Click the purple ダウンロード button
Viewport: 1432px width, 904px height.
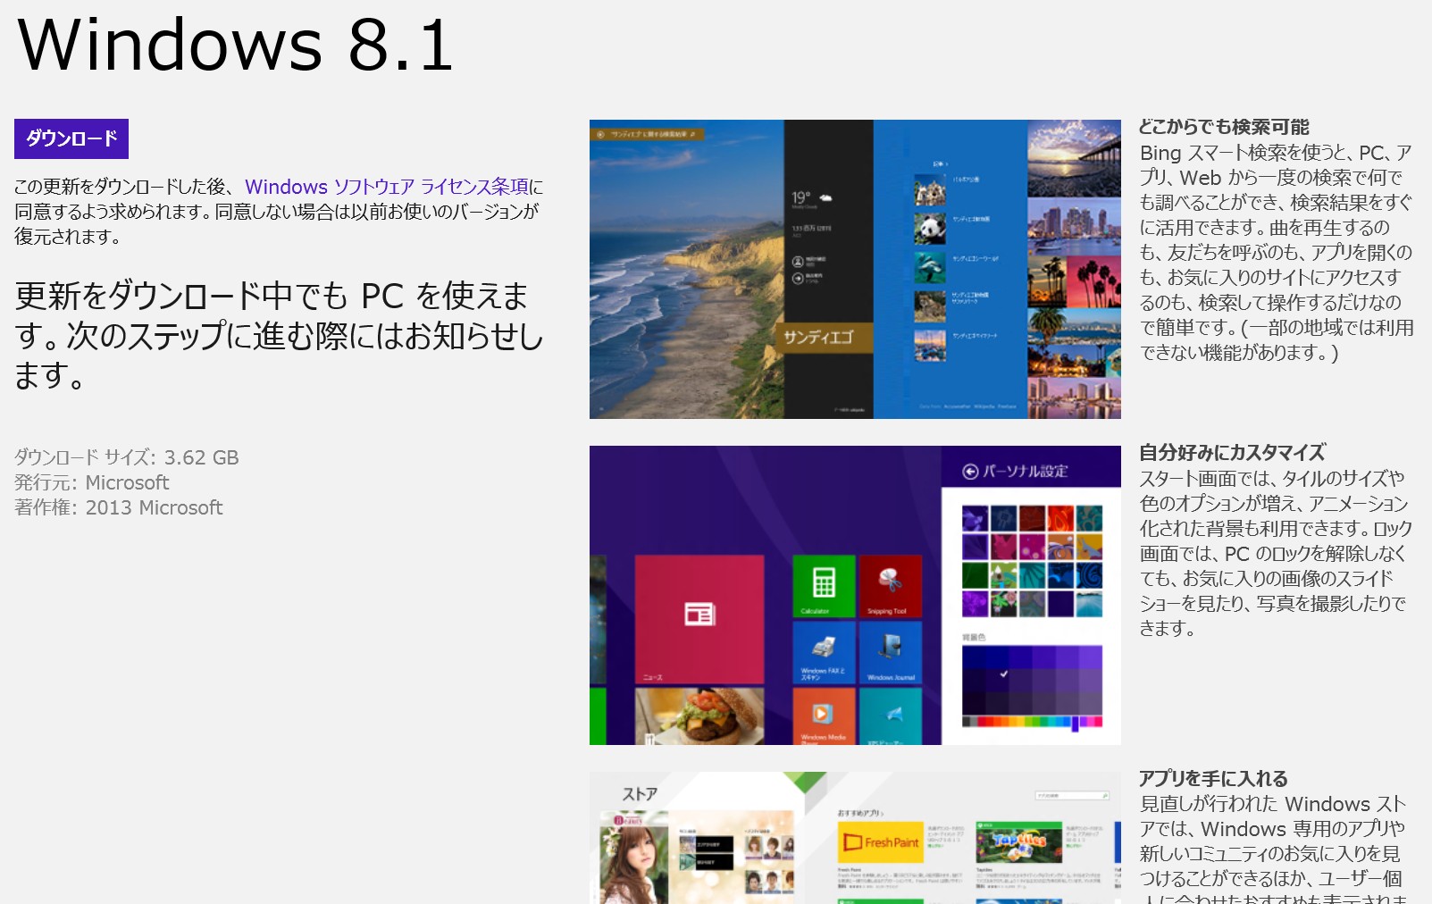71,138
